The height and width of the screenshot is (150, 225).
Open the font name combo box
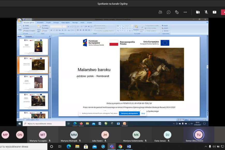56,27
